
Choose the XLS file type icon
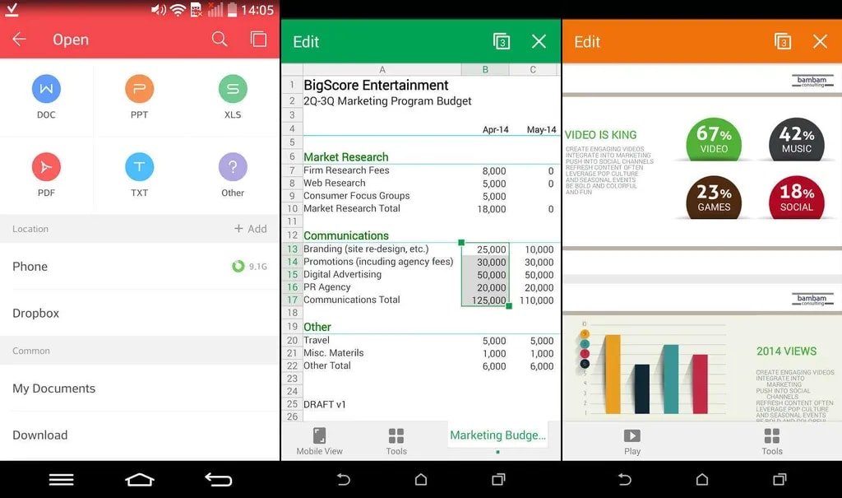coord(233,89)
